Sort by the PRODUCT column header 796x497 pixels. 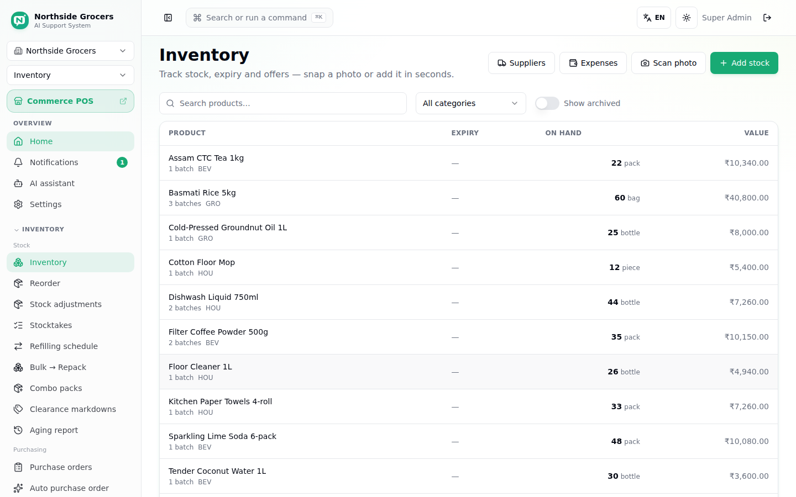(187, 133)
